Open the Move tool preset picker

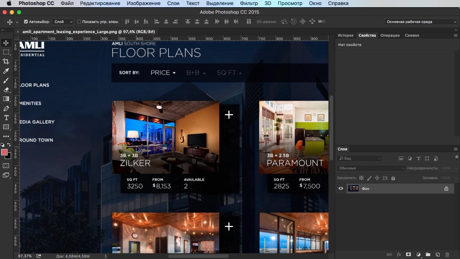click(17, 22)
